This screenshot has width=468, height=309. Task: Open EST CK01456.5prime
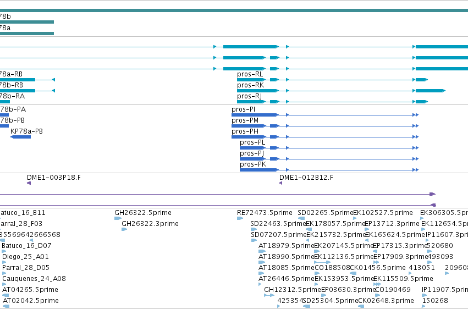pyautogui.click(x=378, y=268)
